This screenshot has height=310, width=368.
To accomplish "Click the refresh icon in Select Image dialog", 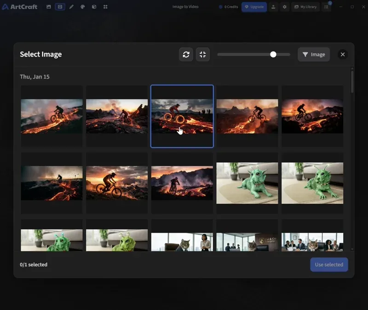I will tap(186, 54).
